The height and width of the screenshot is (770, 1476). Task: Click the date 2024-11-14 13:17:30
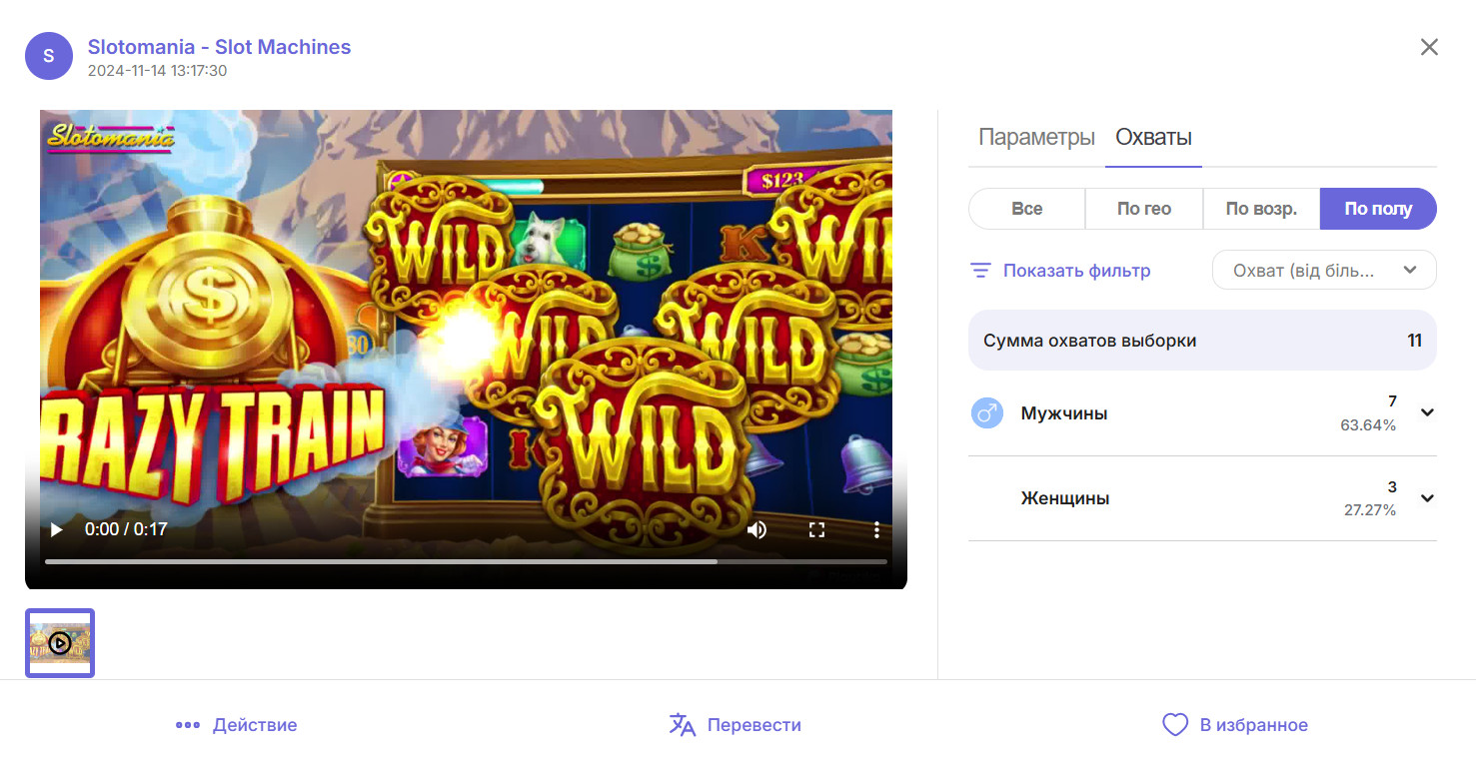tap(158, 71)
